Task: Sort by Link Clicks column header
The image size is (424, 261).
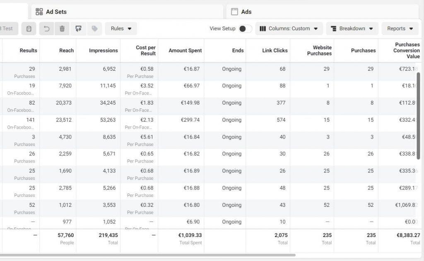Action: coord(275,50)
